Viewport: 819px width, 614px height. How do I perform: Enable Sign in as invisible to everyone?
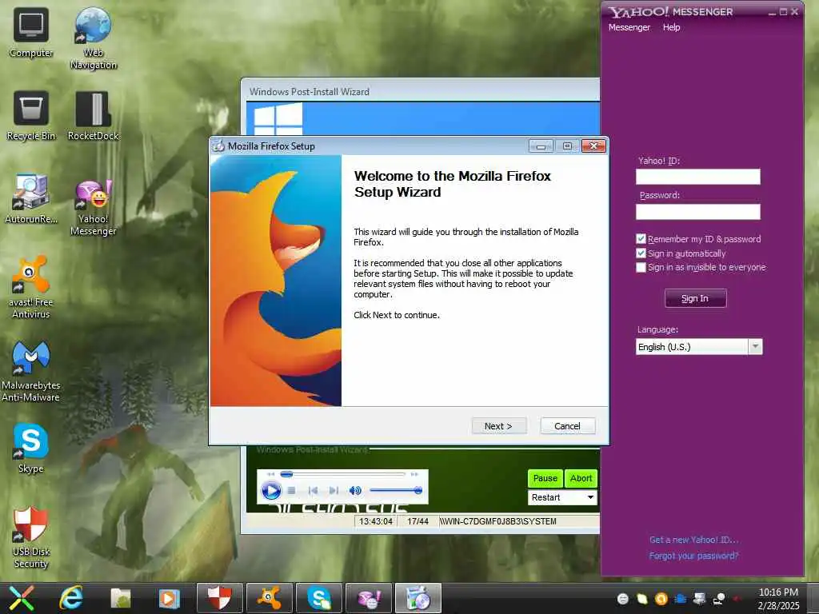pyautogui.click(x=641, y=267)
